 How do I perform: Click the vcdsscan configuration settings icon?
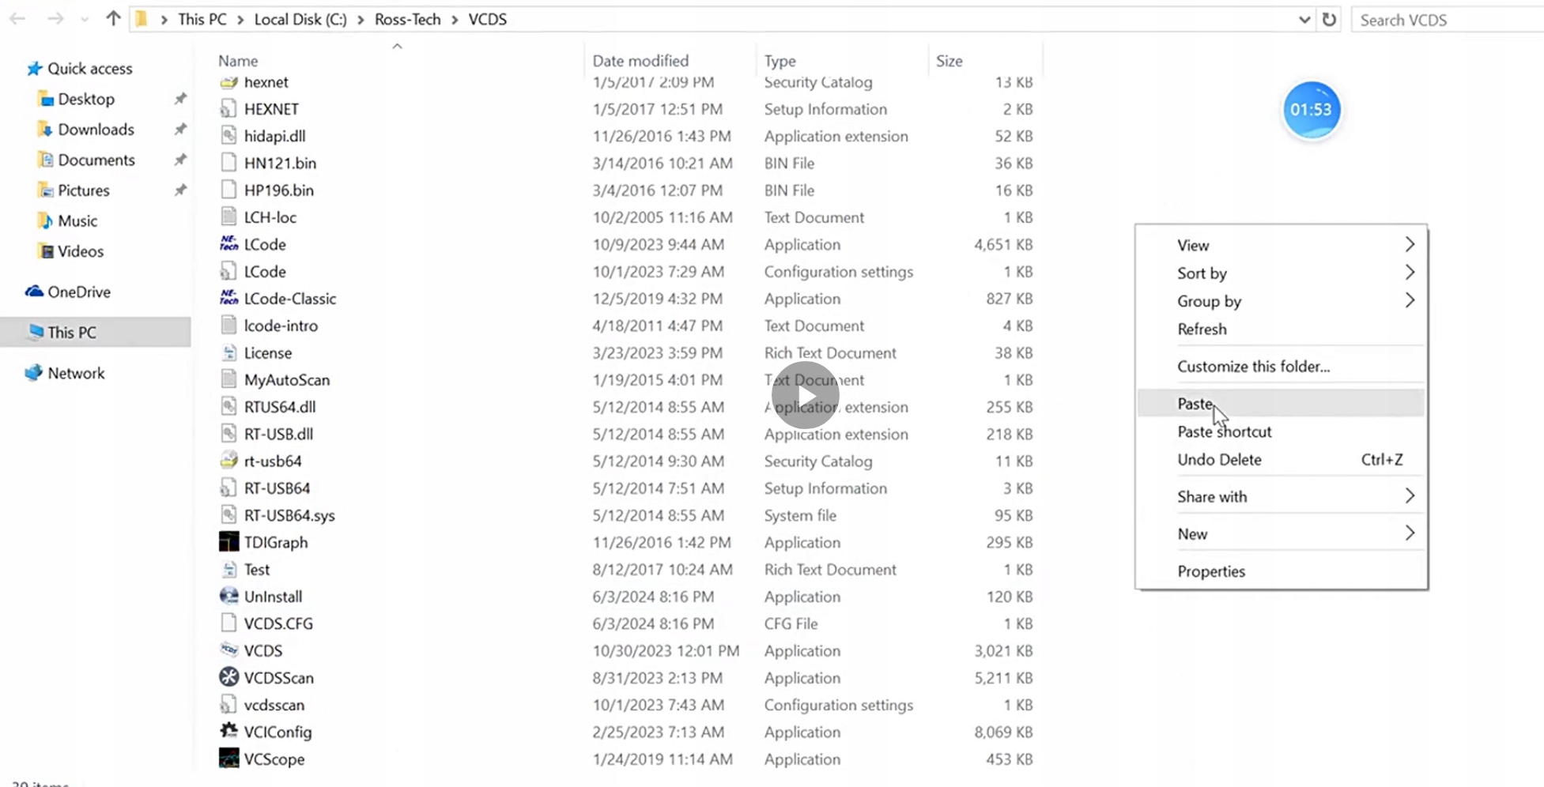click(x=228, y=705)
